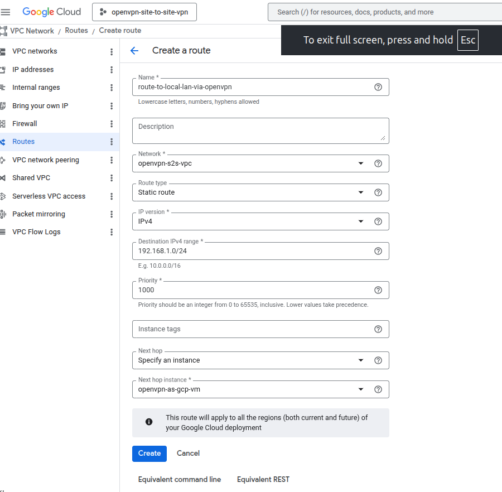The image size is (502, 492).
Task: Open Serverless VPC access page
Action: (x=49, y=196)
